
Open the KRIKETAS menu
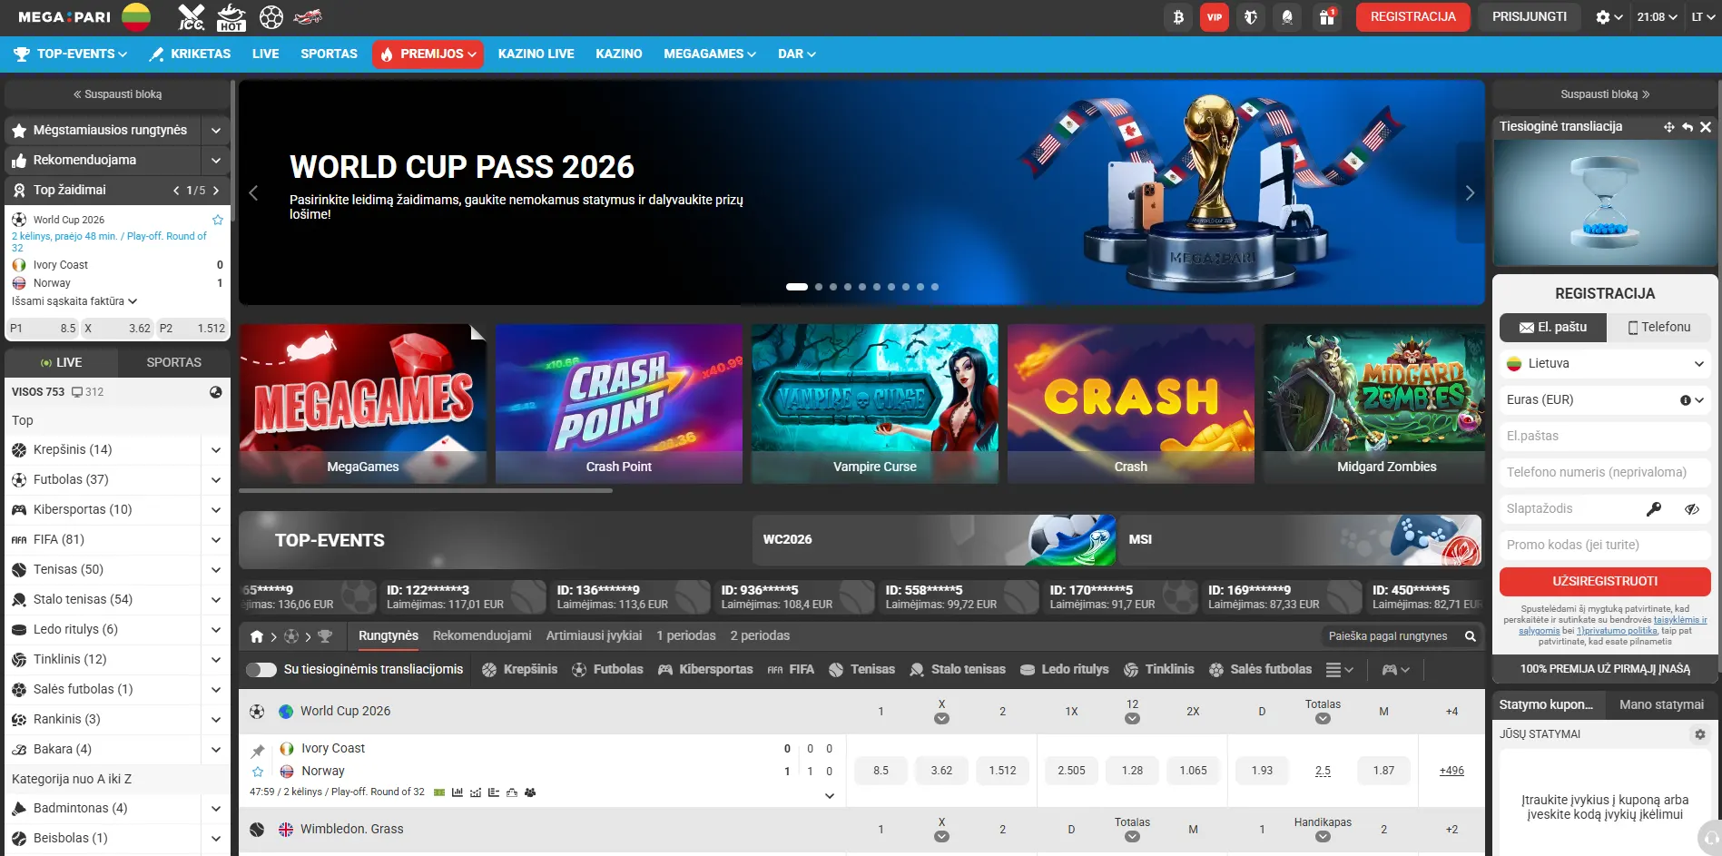coord(190,54)
